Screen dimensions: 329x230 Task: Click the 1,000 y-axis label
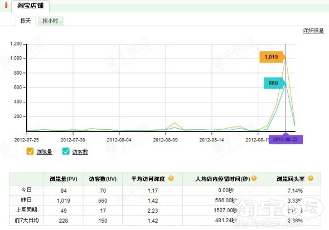pyautogui.click(x=16, y=58)
